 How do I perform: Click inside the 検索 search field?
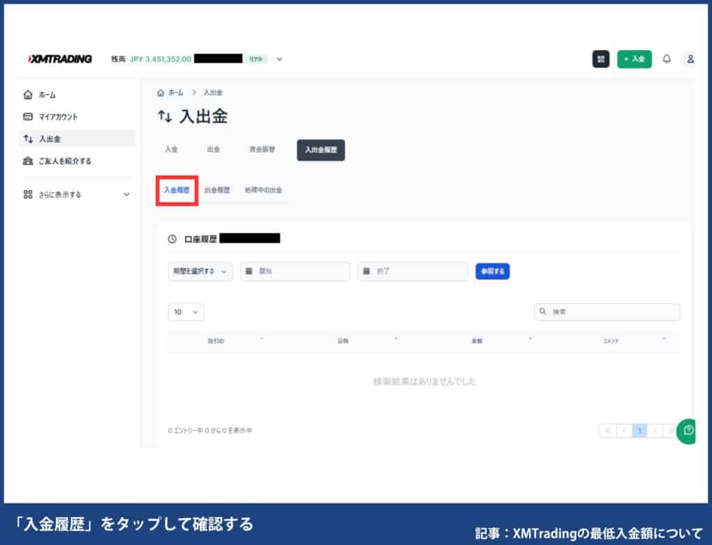tap(605, 312)
